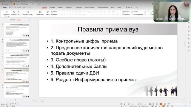
Task: Click the WPS AI sparkle icon
Action: point(127,7)
